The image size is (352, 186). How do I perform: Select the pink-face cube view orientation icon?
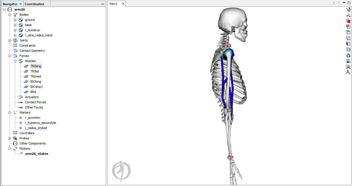pos(348,26)
